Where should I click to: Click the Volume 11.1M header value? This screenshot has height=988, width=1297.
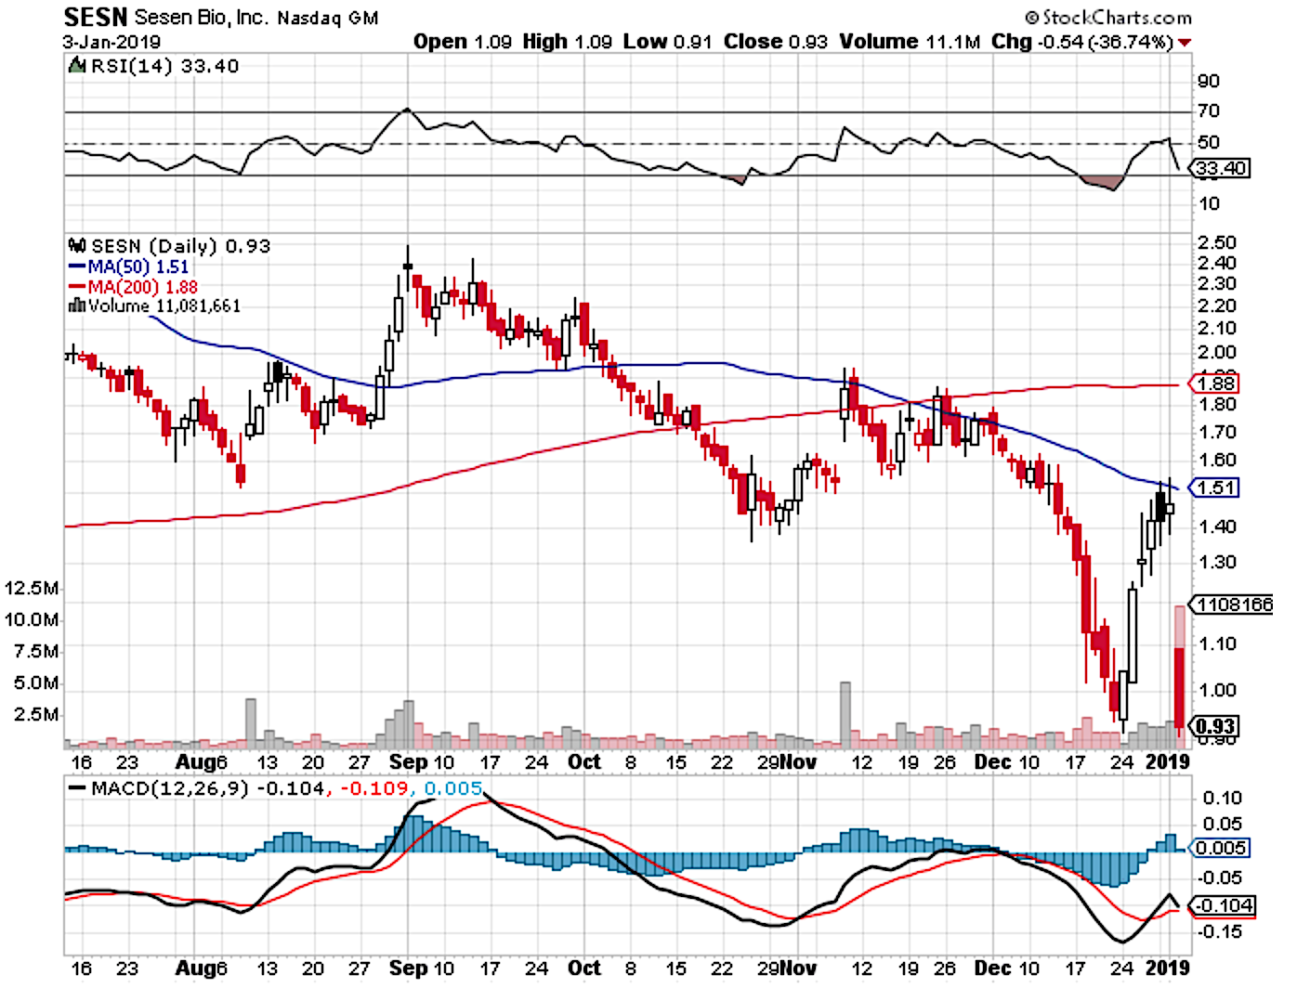click(x=910, y=42)
